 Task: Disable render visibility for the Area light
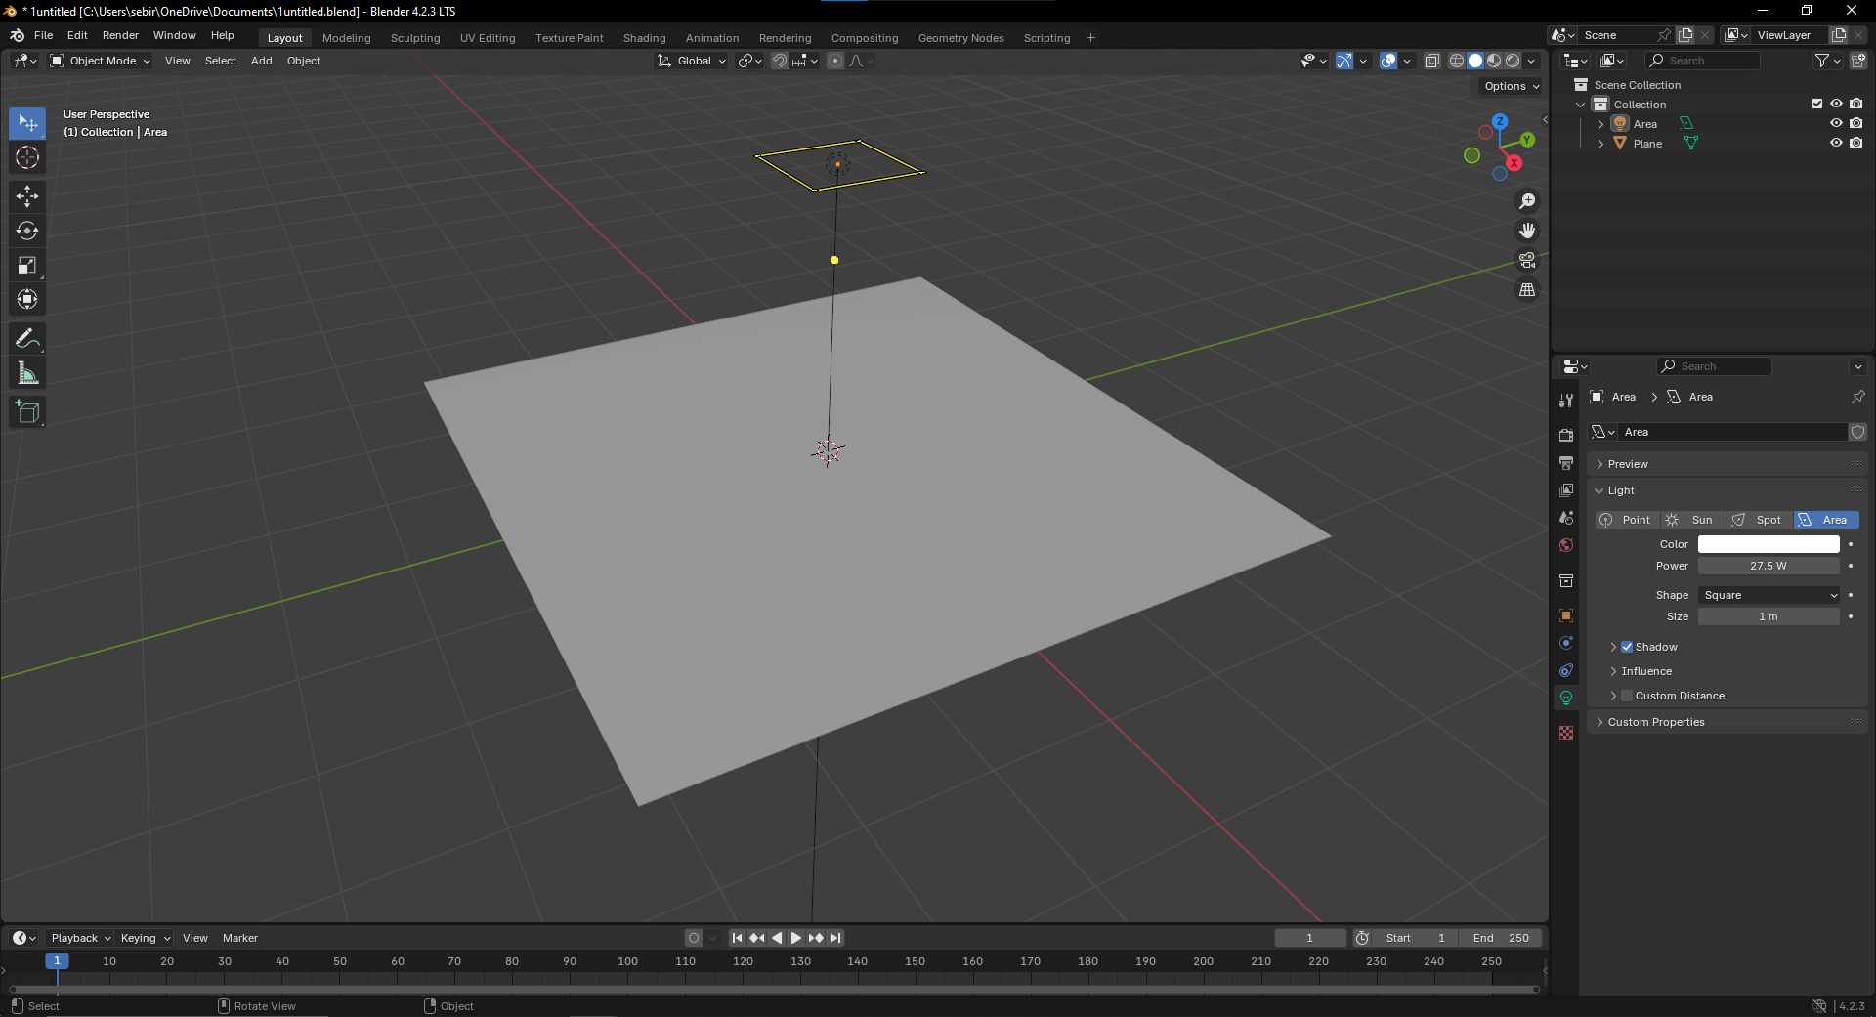coord(1855,123)
